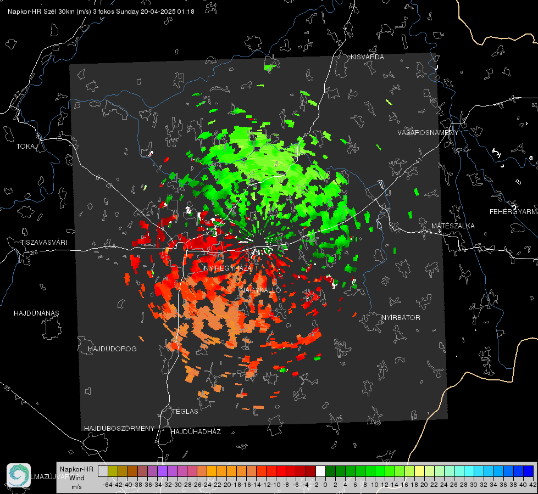Click the Napkor-HR Wind m/s legend title
The width and height of the screenshot is (538, 494).
(x=76, y=478)
